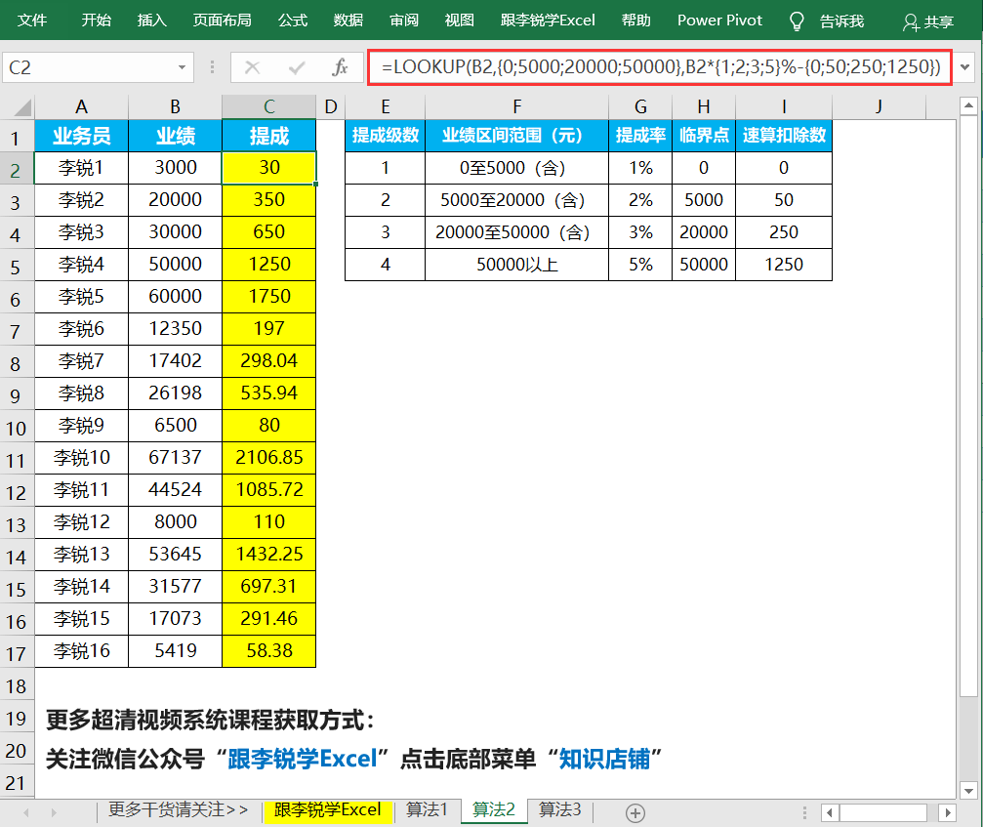This screenshot has width=983, height=827.
Task: Switch to the 算法1 sheet tab
Action: click(x=428, y=809)
